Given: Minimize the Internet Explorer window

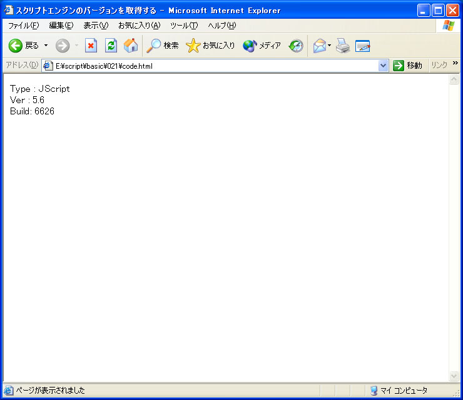Looking at the screenshot, I should point(424,11).
